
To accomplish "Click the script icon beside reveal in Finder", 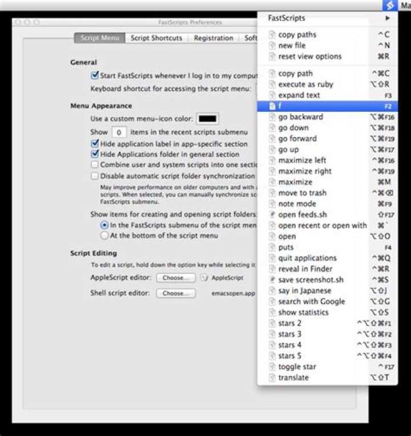I will [272, 269].
